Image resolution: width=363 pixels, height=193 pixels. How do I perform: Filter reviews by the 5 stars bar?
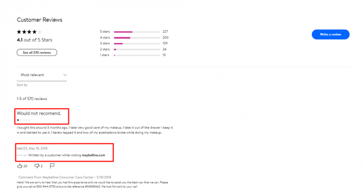coord(137,32)
